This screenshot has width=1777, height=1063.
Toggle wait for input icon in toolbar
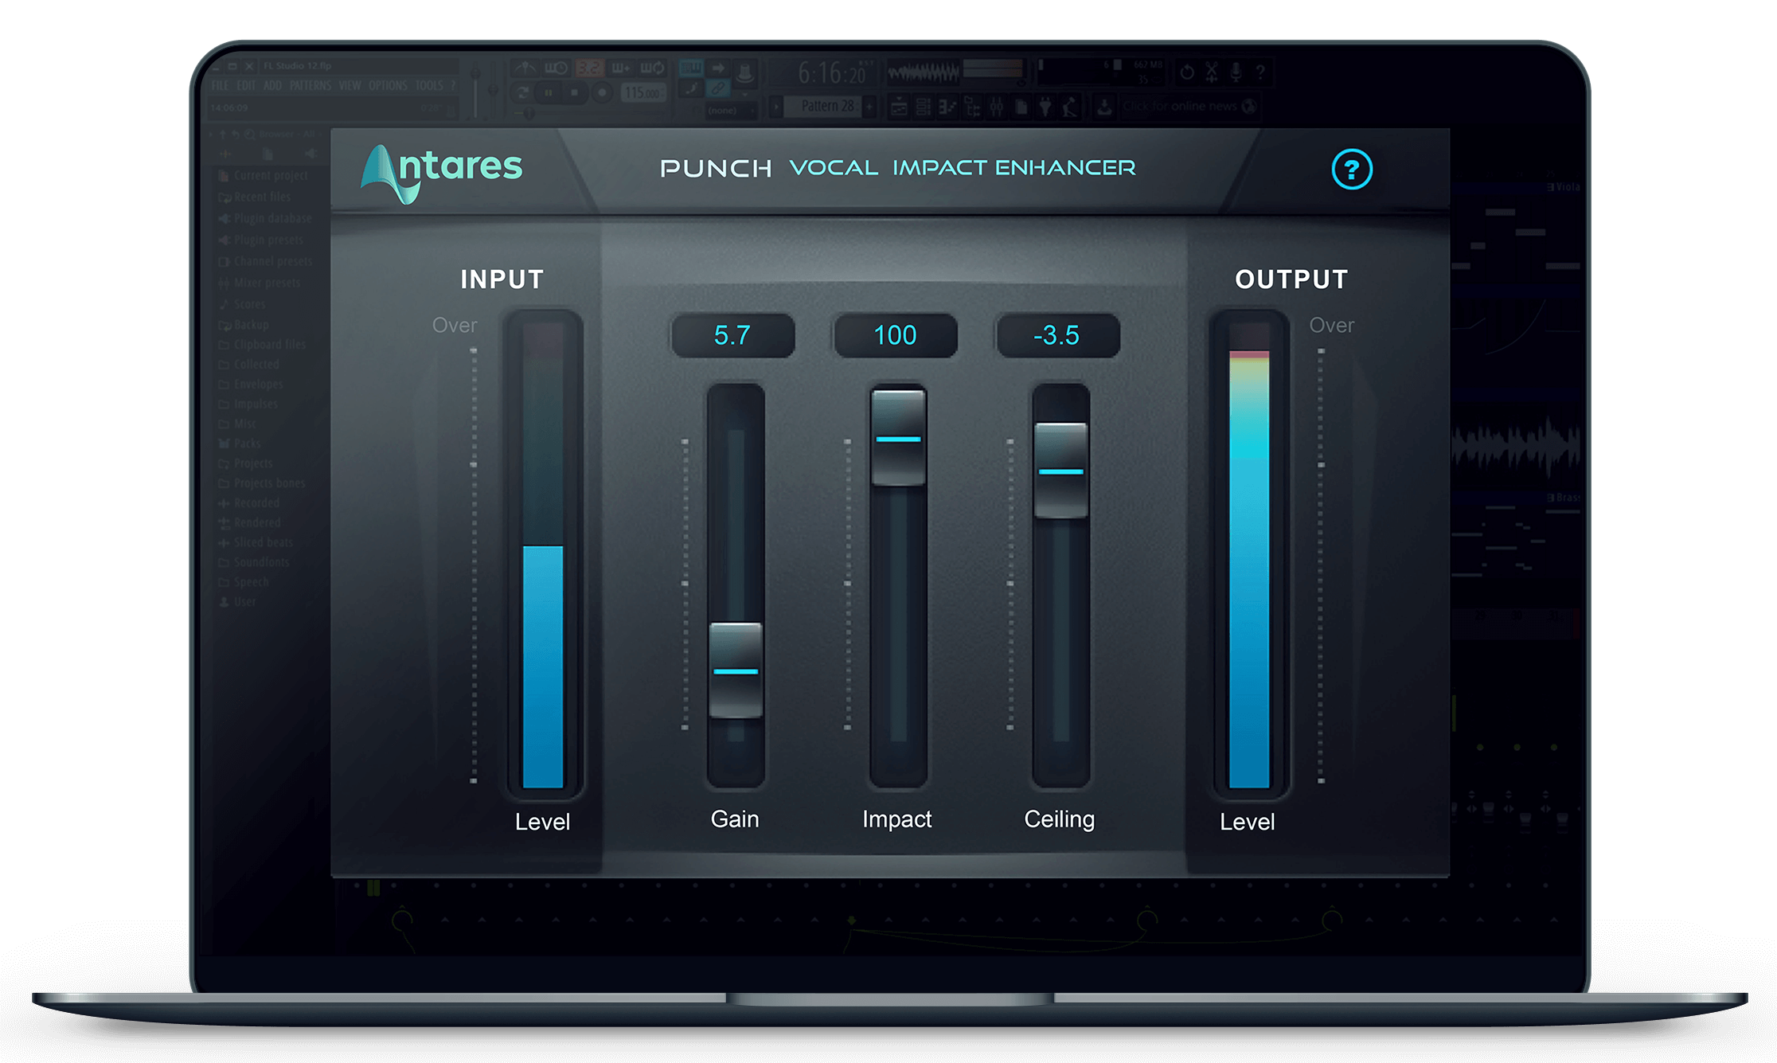557,68
